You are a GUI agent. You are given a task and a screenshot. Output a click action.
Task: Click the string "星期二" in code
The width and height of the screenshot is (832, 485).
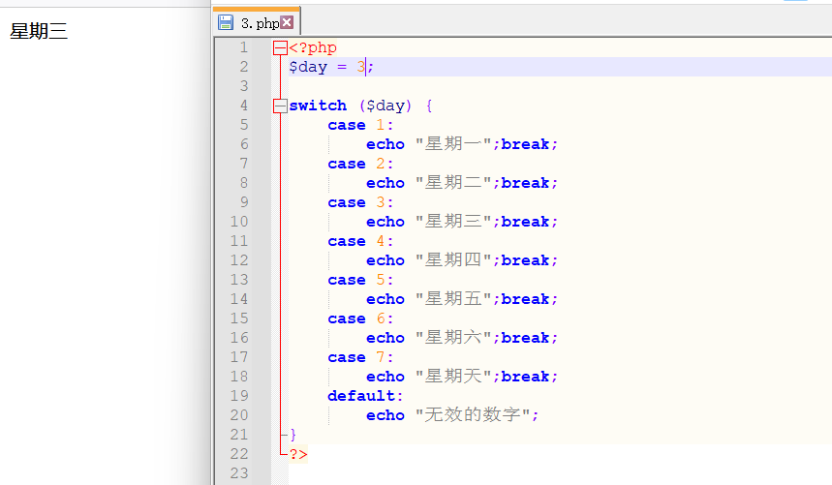453,183
